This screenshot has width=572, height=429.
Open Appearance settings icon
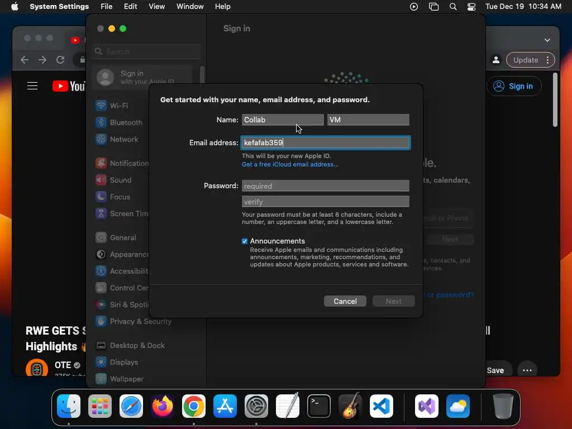coord(101,254)
